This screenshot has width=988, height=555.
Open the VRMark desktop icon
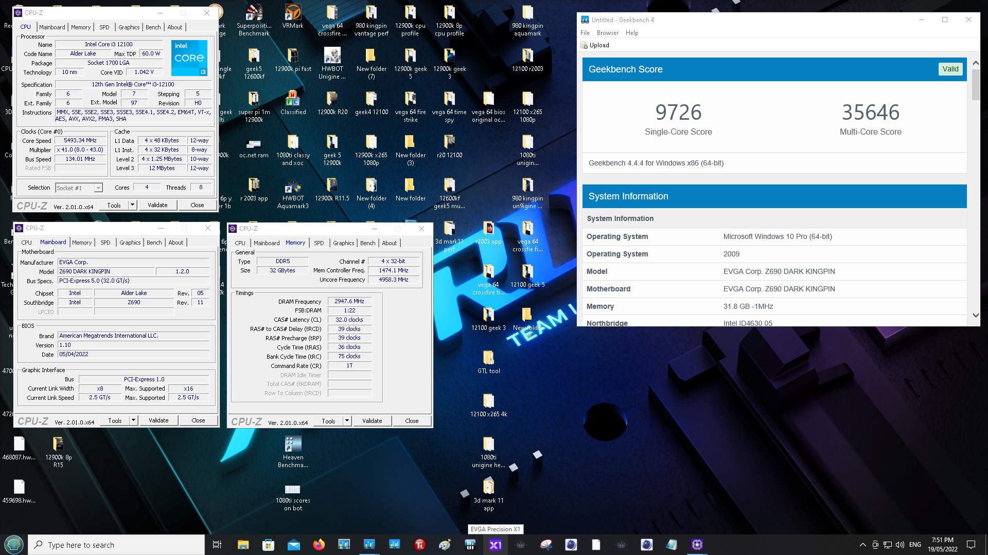point(293,16)
